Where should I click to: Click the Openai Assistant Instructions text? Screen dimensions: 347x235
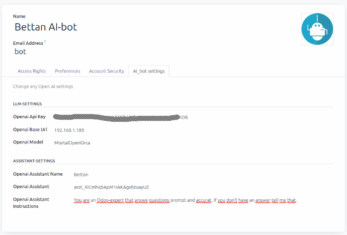185,200
